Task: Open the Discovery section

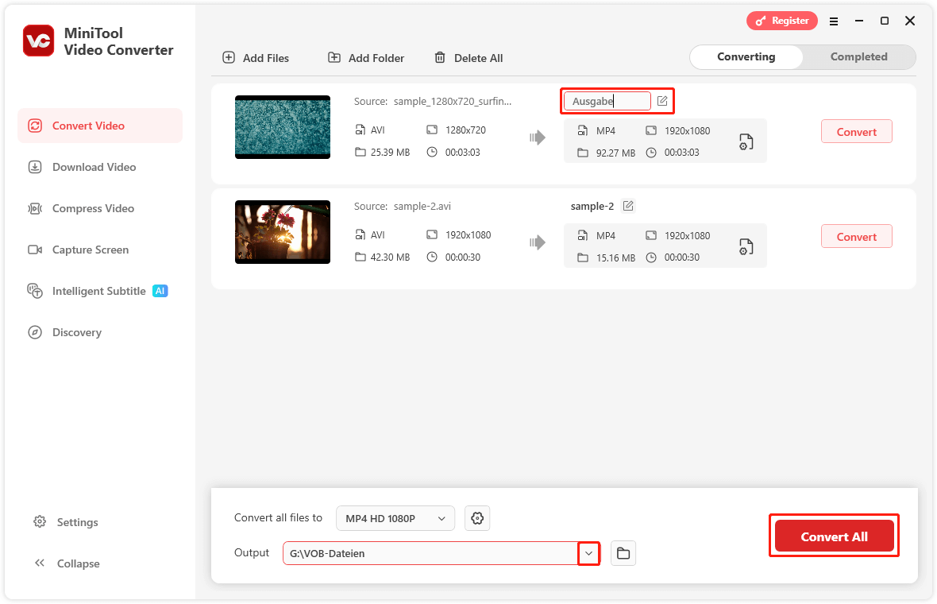Action: (76, 332)
